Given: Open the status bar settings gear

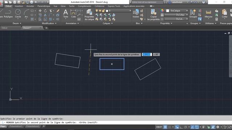Looking at the screenshot, I should point(218,127).
